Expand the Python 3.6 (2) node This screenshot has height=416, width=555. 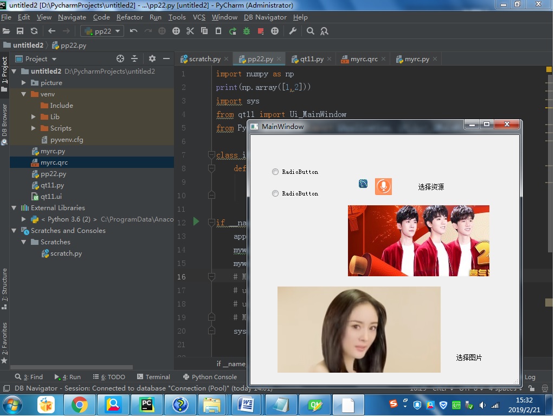coord(24,219)
